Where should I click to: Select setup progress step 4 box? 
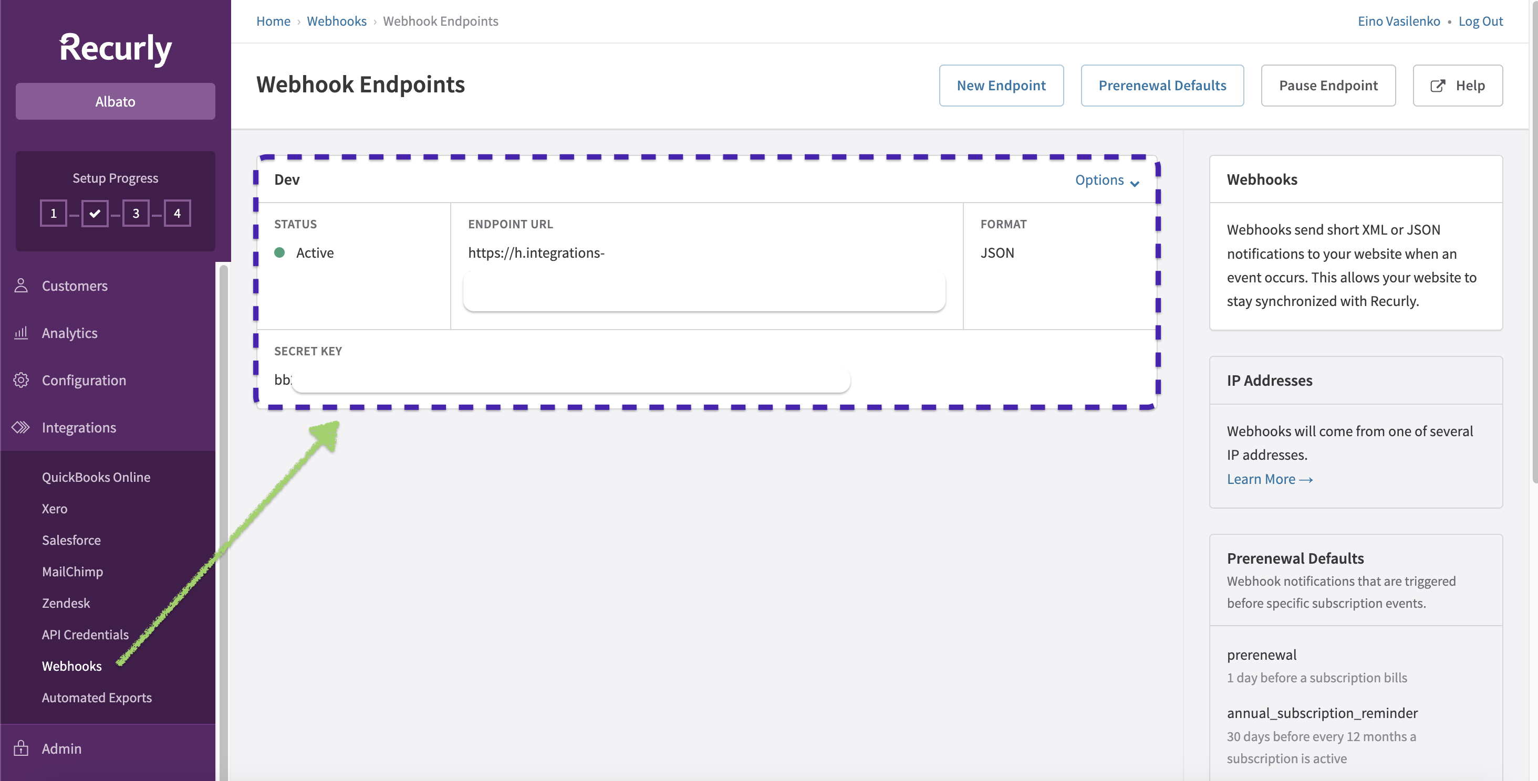pos(178,213)
